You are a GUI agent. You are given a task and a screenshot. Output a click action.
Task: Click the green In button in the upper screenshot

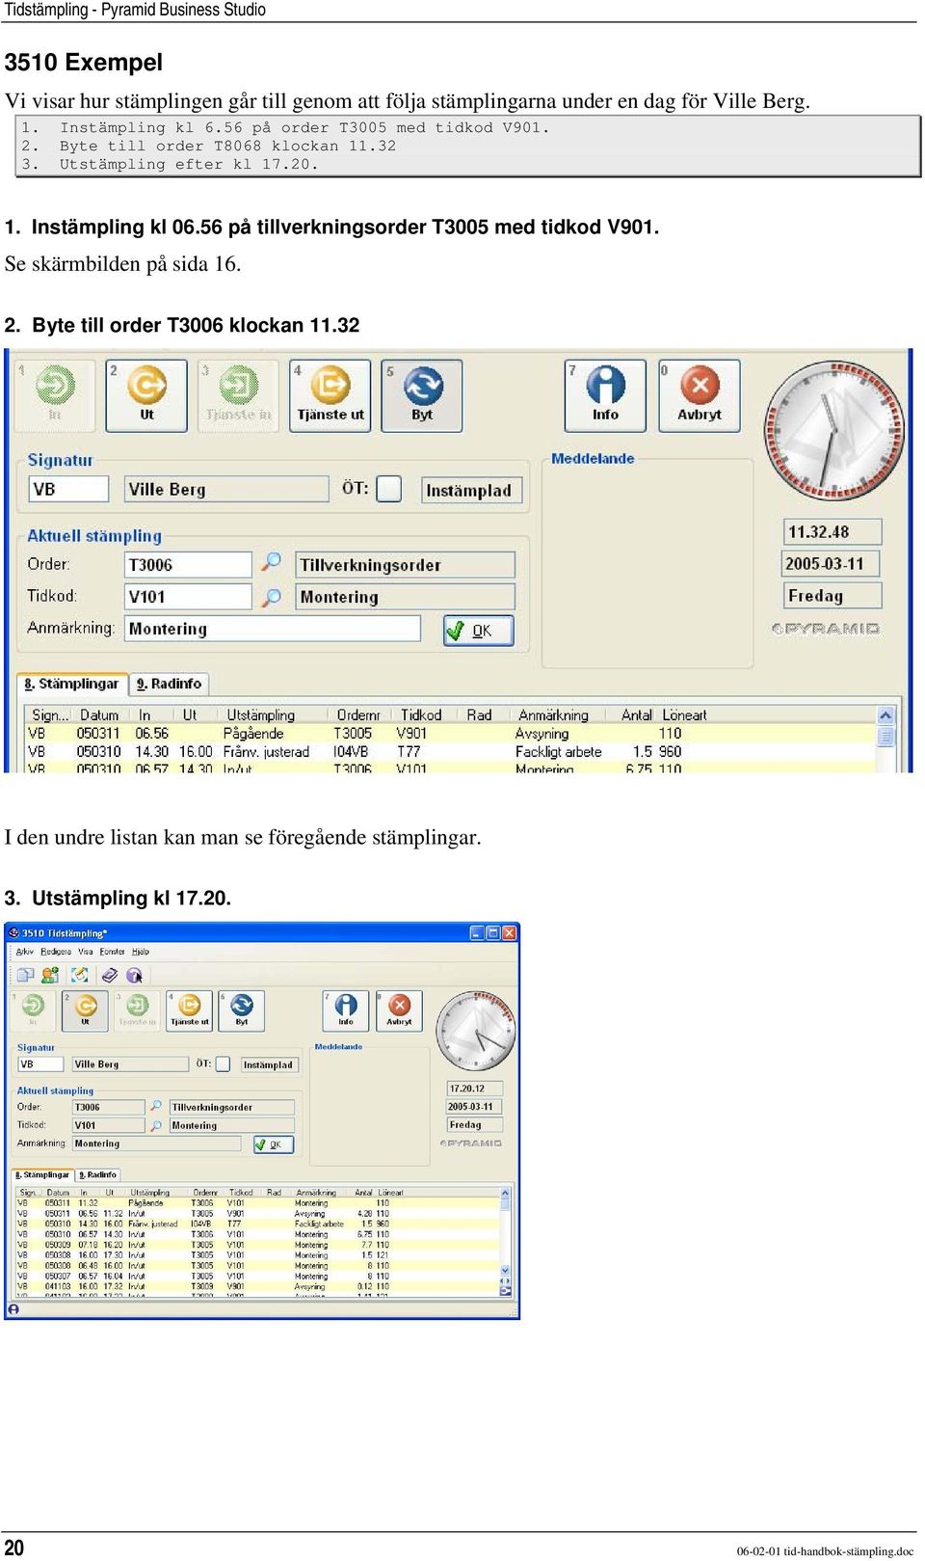55,395
